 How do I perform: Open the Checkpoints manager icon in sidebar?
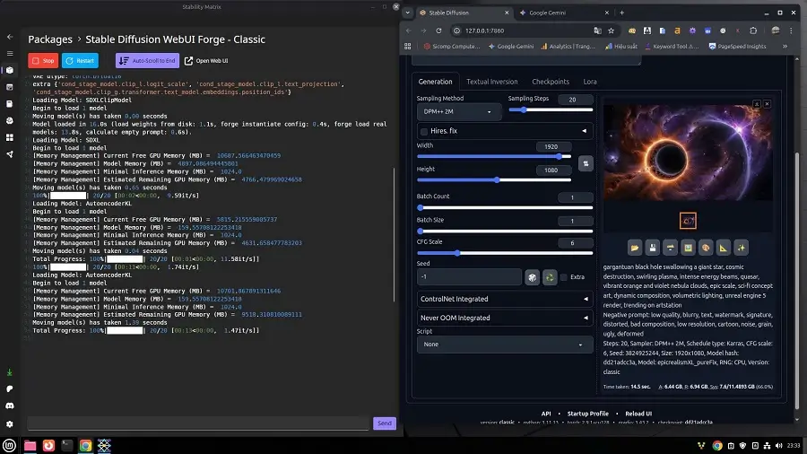[9, 104]
